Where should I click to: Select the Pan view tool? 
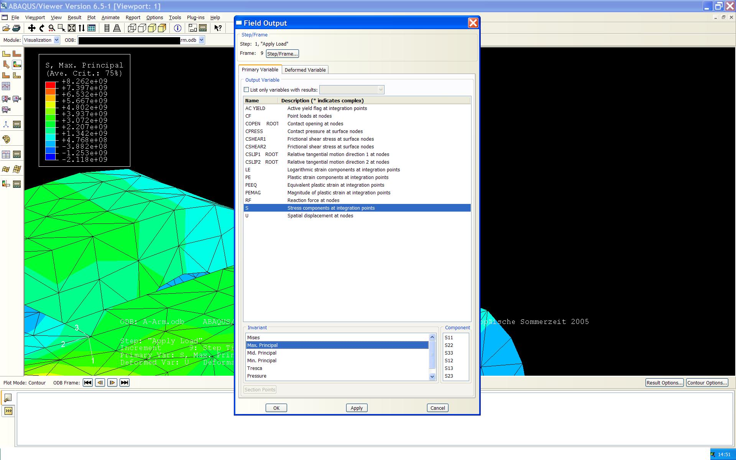tap(32, 28)
